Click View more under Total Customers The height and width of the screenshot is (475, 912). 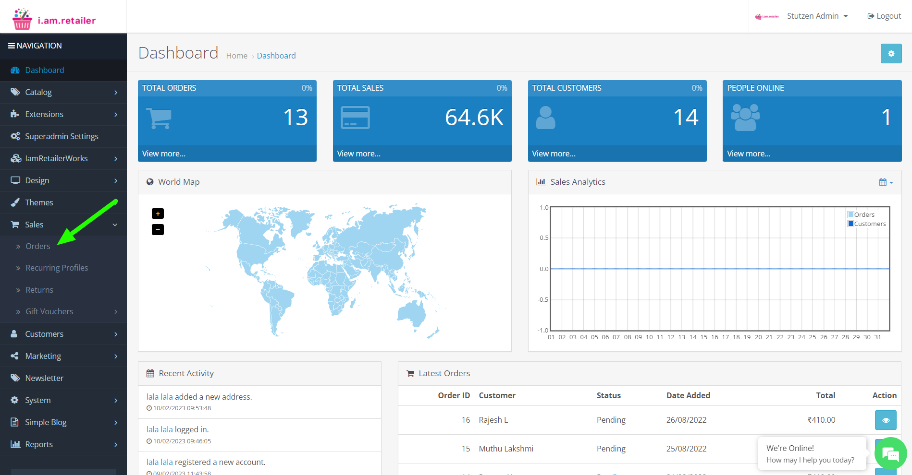click(x=554, y=154)
